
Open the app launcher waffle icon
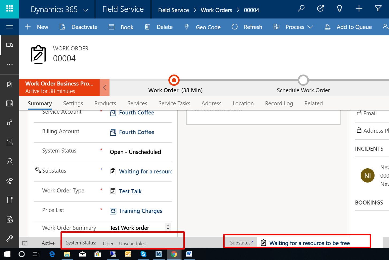[9, 9]
